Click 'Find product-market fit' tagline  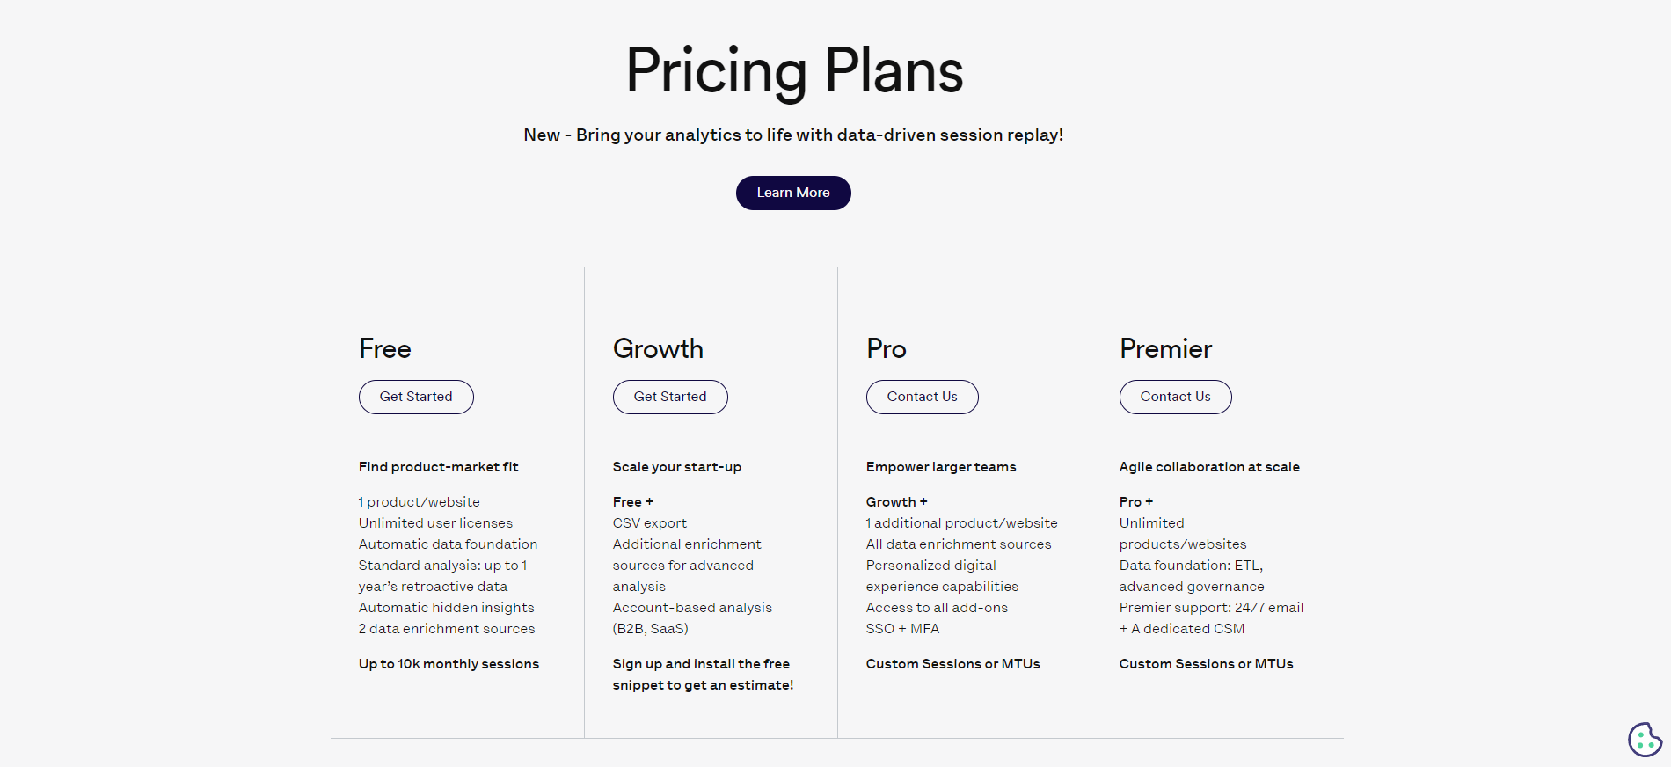click(438, 467)
